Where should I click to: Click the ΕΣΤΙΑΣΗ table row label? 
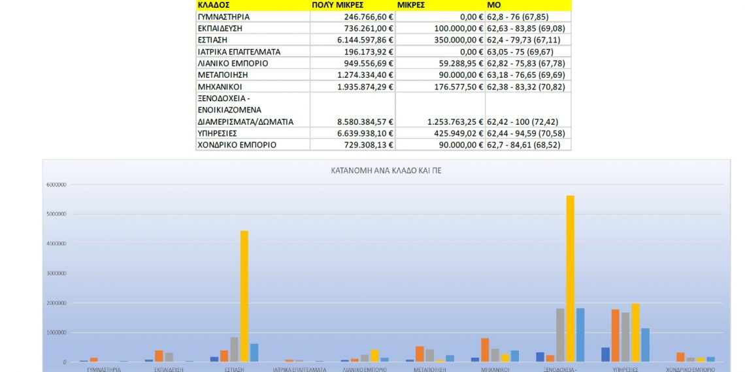(x=212, y=40)
